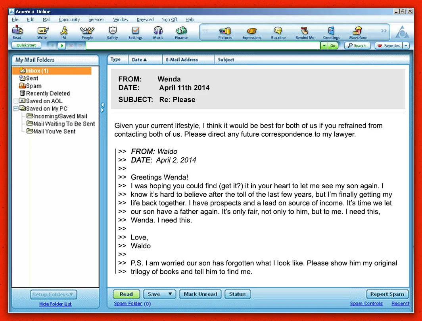422x321 pixels.
Task: Click the Settings toolbar icon
Action: (x=135, y=32)
